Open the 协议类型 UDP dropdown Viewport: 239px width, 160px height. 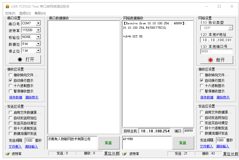pos(230,28)
